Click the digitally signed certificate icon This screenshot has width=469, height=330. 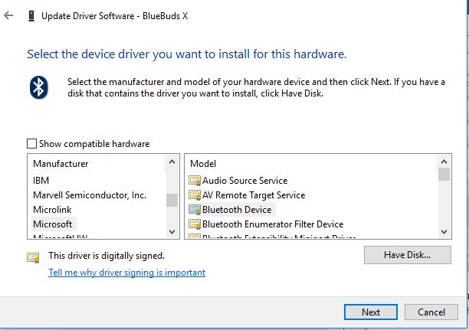[33, 258]
